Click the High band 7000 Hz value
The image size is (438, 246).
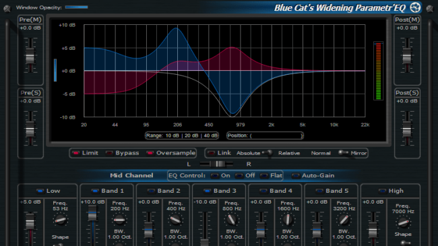pos(403,212)
